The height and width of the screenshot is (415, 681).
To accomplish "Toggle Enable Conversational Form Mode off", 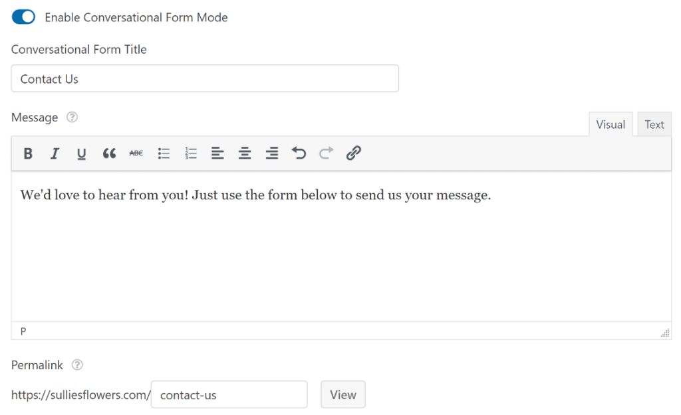I will click(x=23, y=16).
